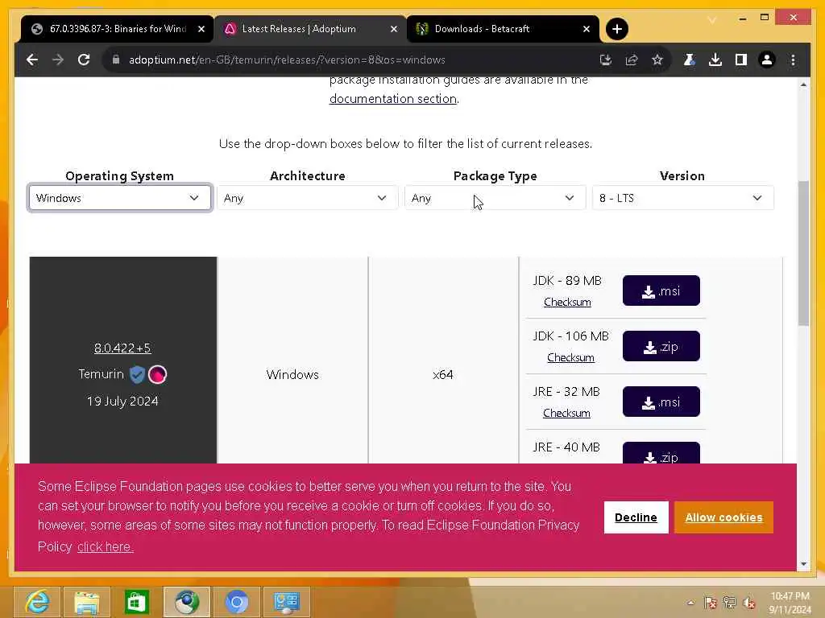825x618 pixels.
Task: Show hidden system tray icons
Action: 690,603
